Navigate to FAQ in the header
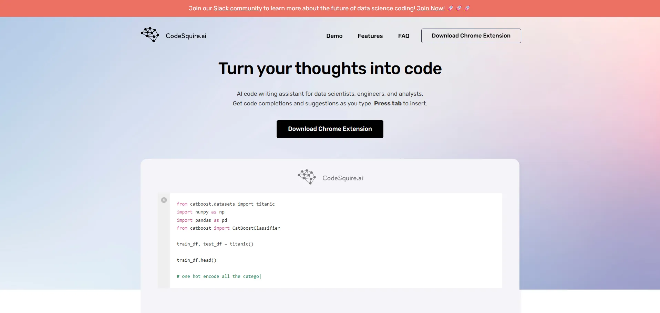 point(404,36)
